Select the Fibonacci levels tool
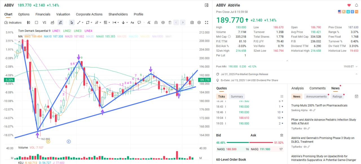 105,23
